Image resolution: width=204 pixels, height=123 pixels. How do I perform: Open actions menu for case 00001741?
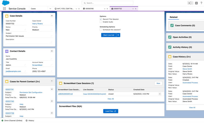click(x=52, y=89)
